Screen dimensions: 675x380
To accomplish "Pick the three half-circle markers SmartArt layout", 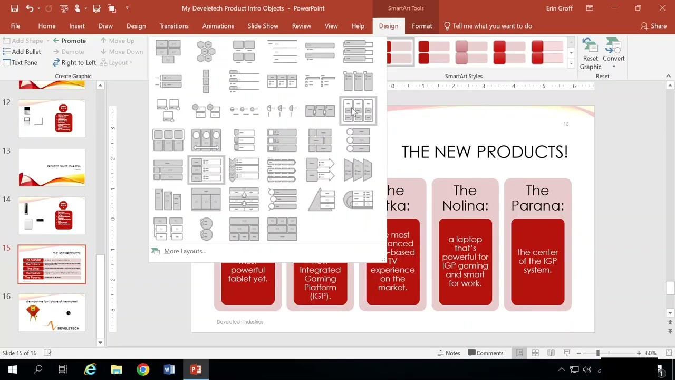I will [x=282, y=110].
